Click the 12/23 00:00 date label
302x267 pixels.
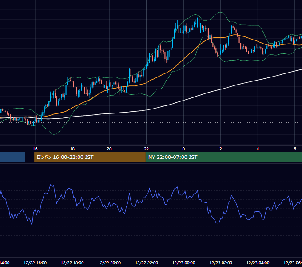pos(183,263)
